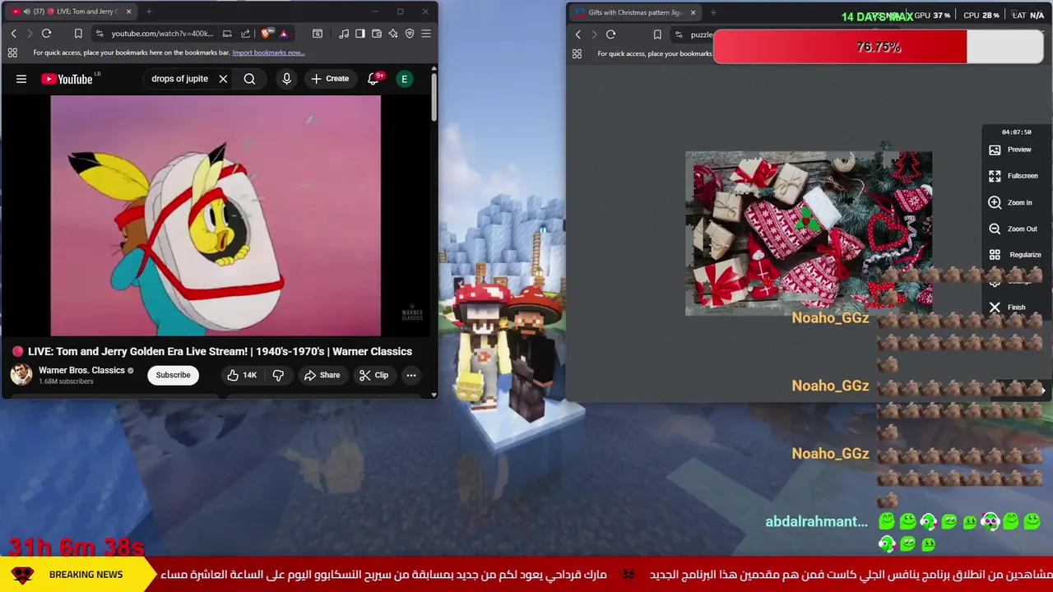Clear the YouTube search query
Screen dimensions: 1053x592
pyautogui.click(x=223, y=79)
